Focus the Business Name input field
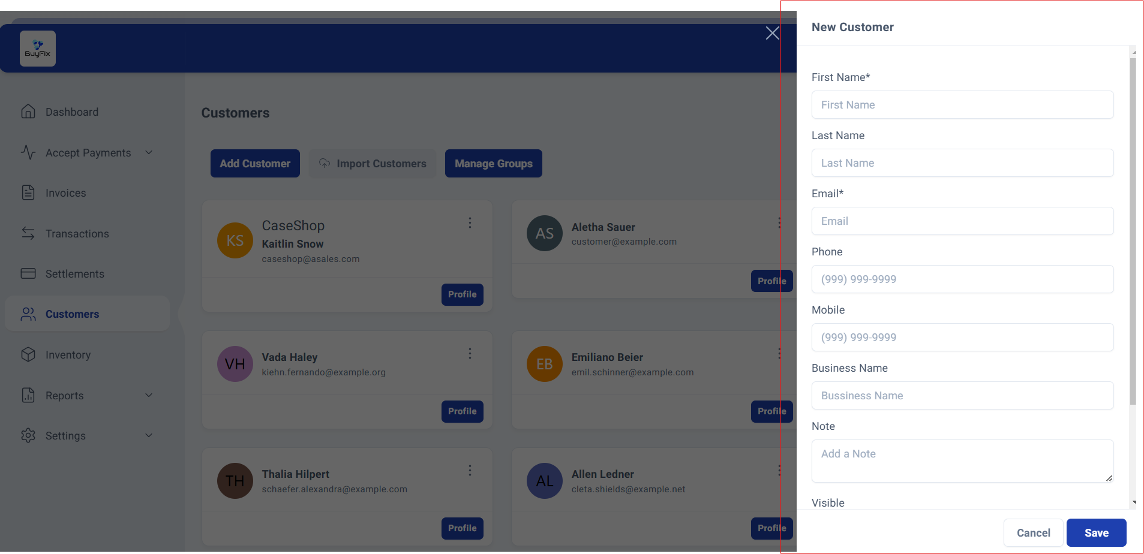 pos(963,396)
